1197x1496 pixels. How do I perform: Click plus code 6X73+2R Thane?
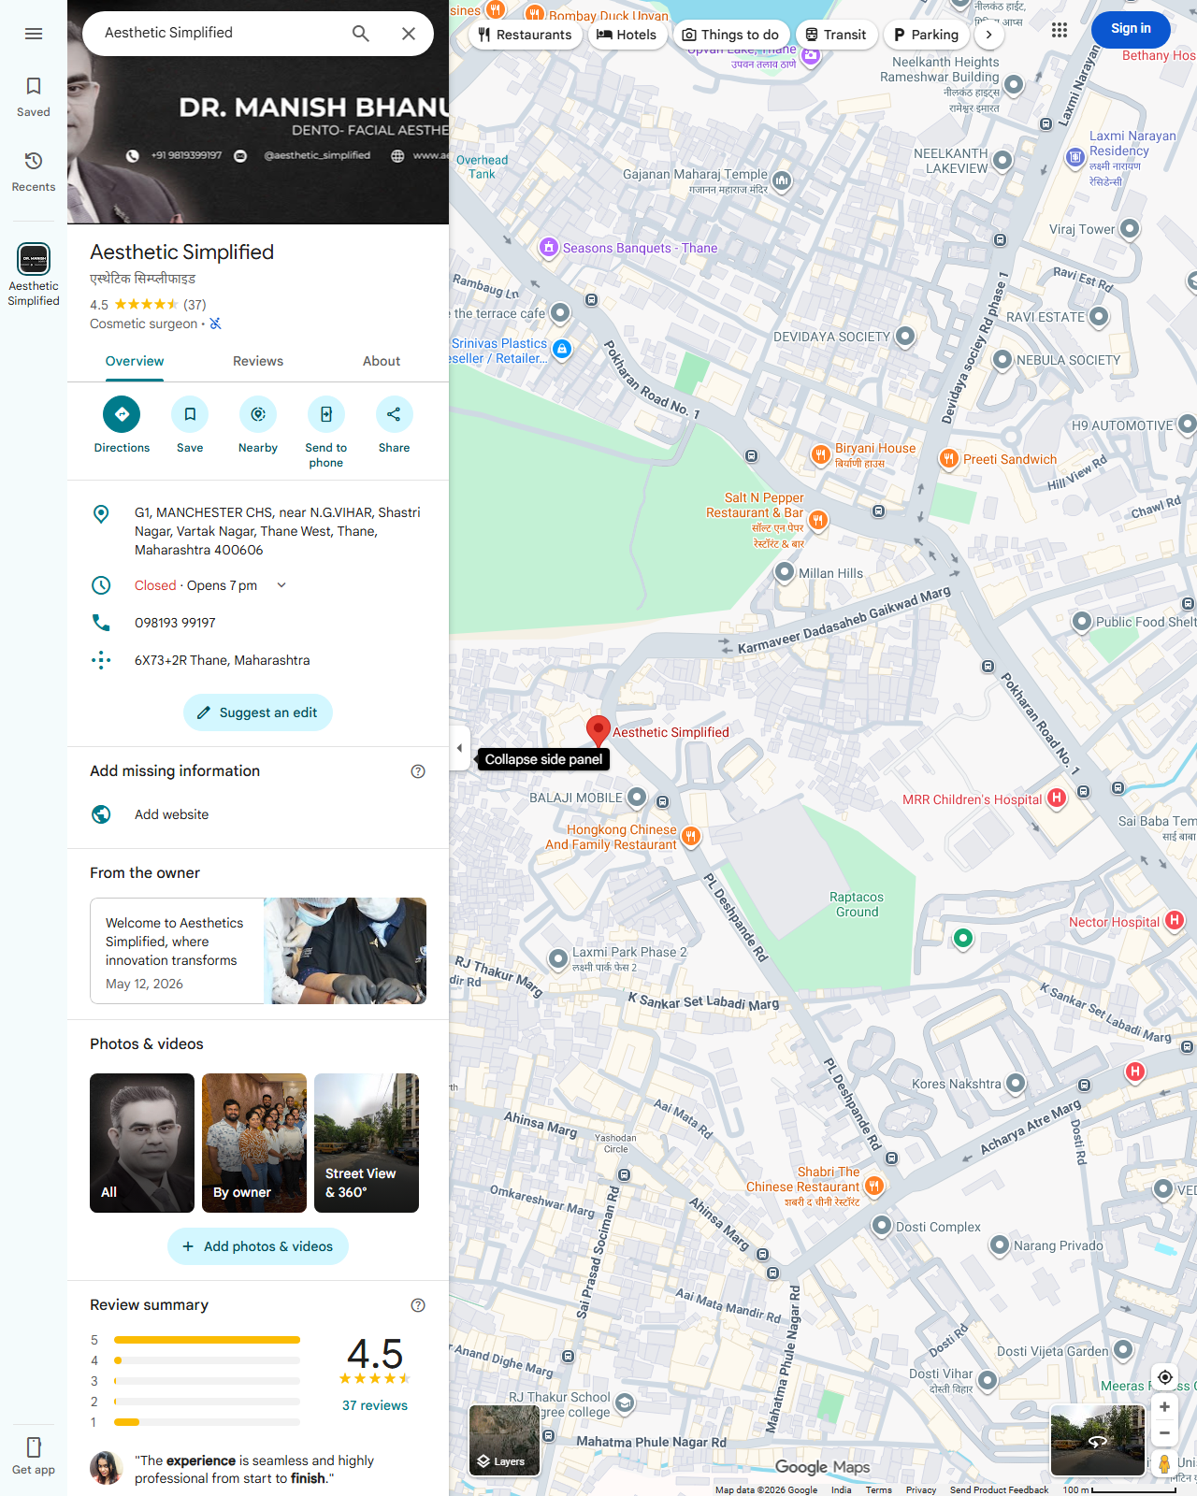point(222,660)
